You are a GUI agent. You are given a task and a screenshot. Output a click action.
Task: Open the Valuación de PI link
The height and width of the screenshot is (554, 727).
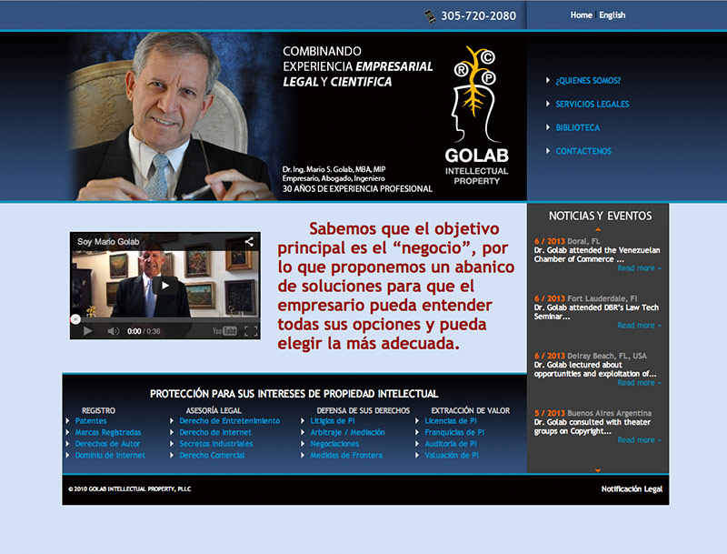452,456
